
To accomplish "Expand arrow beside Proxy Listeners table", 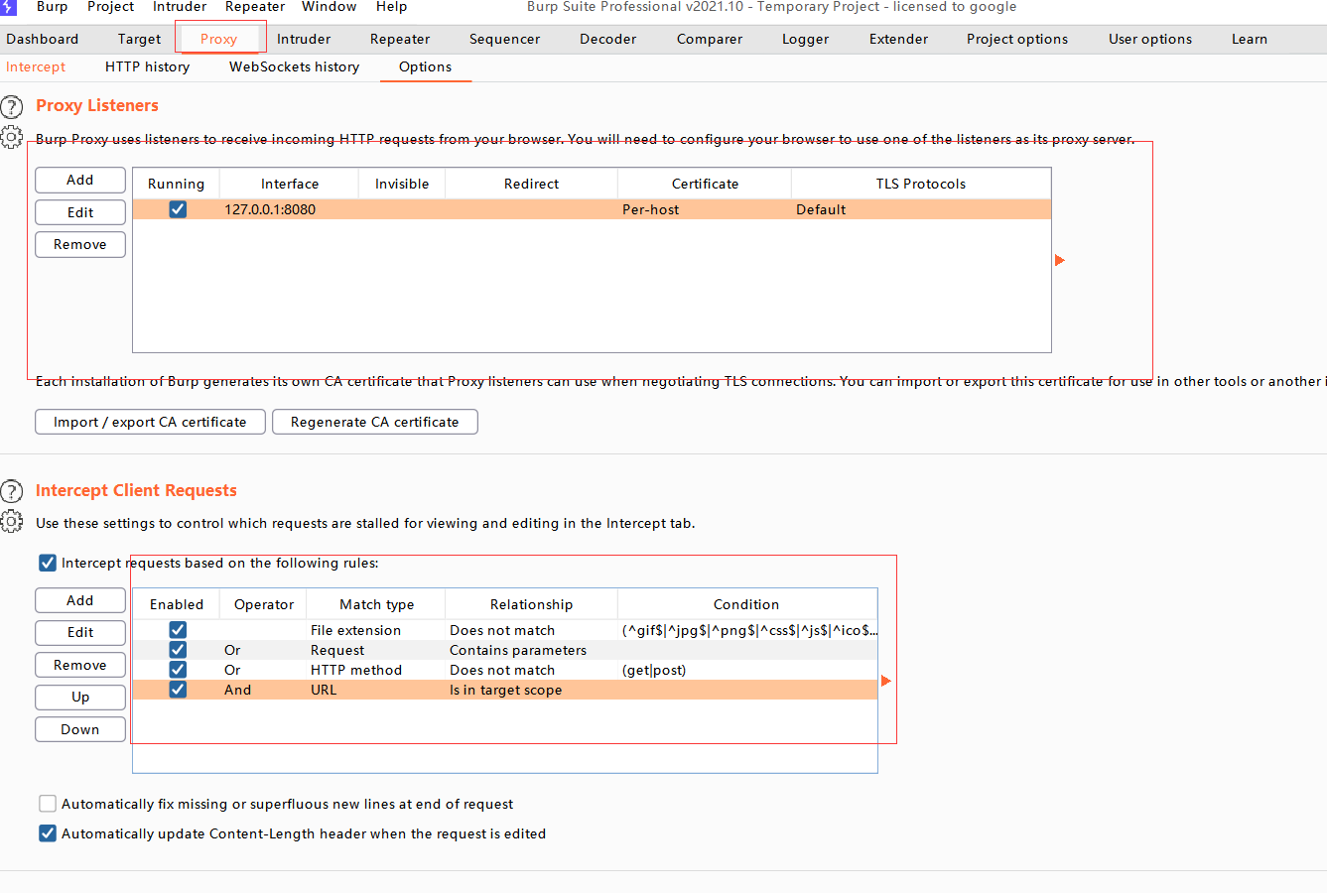I will pos(1060,260).
